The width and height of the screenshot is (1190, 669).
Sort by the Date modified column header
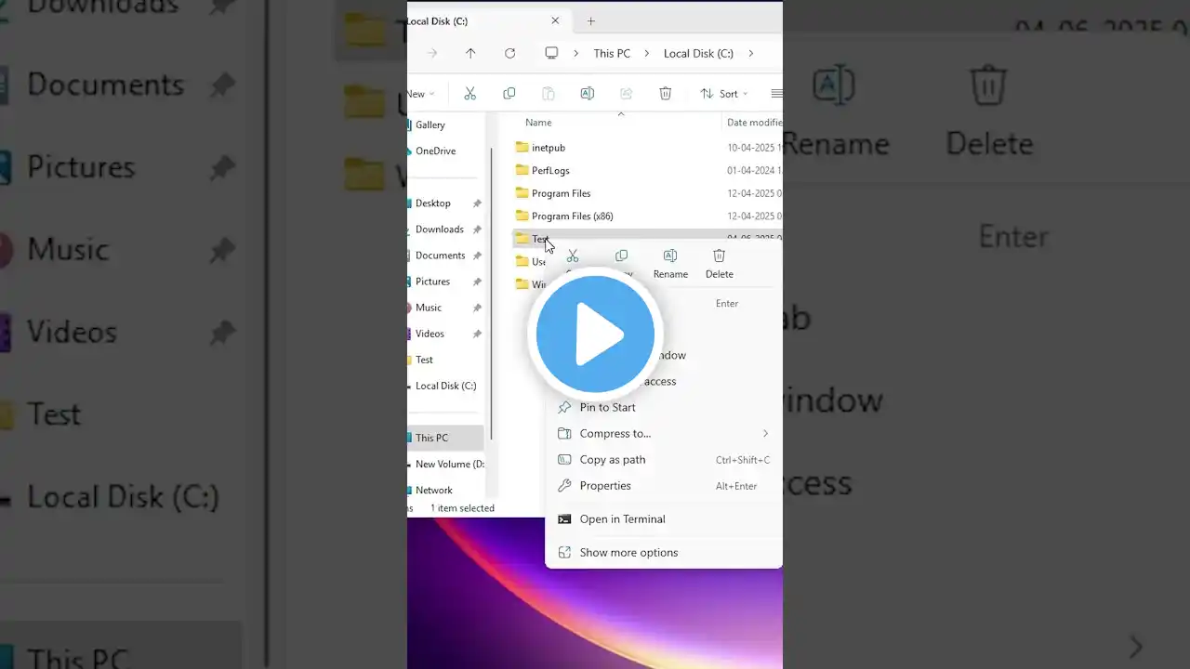point(754,123)
